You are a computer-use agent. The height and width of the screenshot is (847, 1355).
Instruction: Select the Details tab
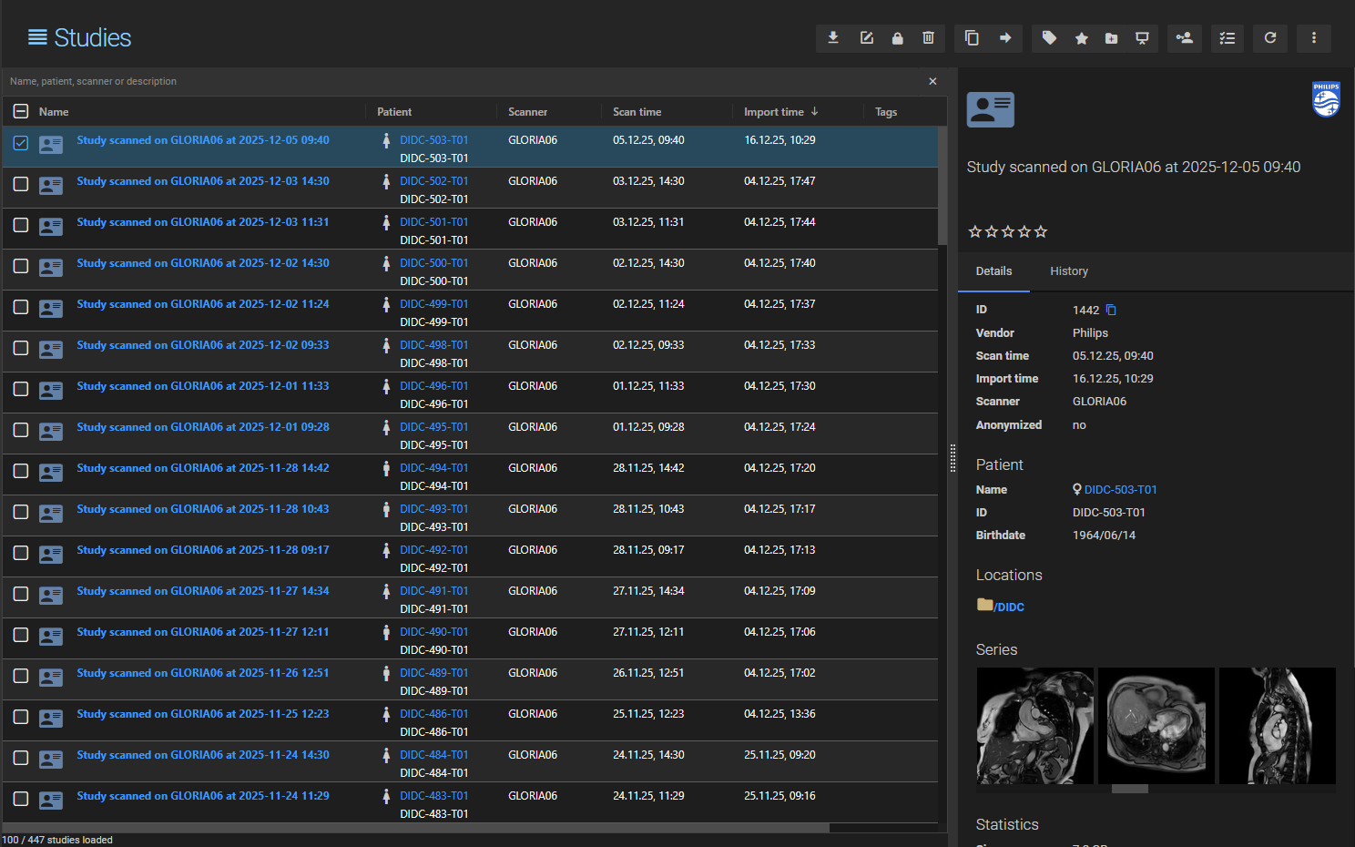pyautogui.click(x=993, y=271)
